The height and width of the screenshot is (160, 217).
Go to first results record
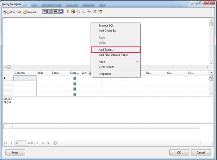(x=6, y=143)
